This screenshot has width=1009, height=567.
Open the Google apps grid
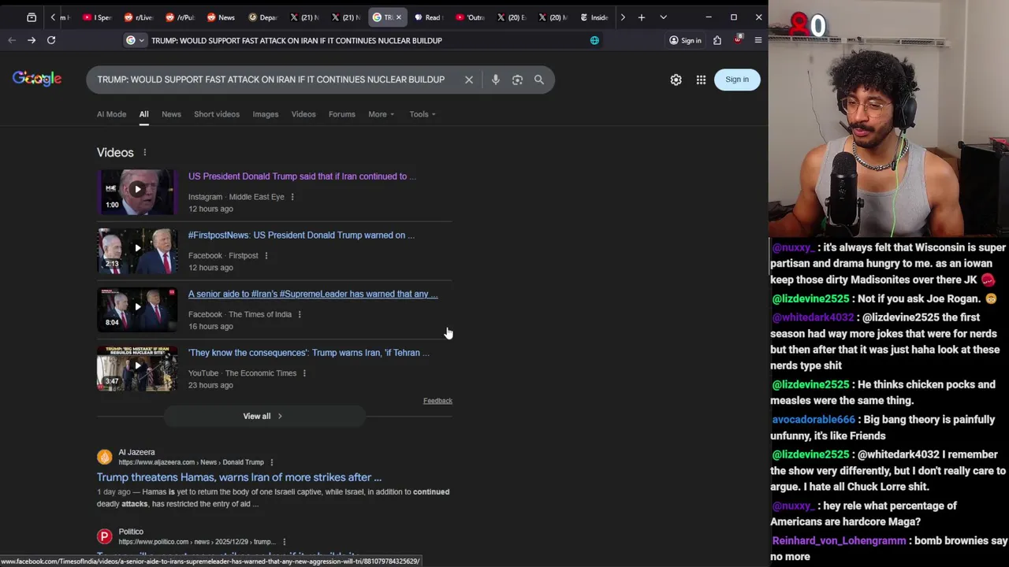point(701,80)
